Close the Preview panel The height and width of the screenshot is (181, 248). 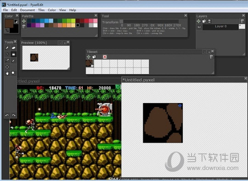(68, 42)
